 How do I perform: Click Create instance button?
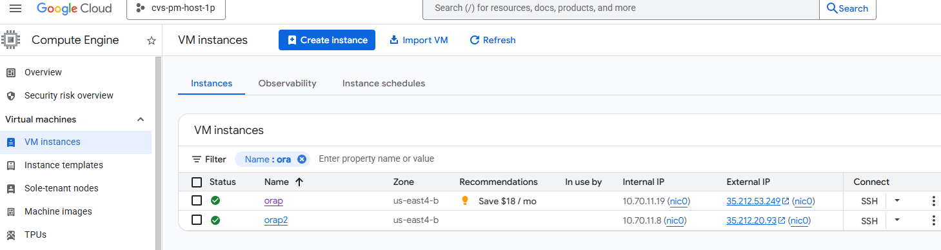point(327,40)
